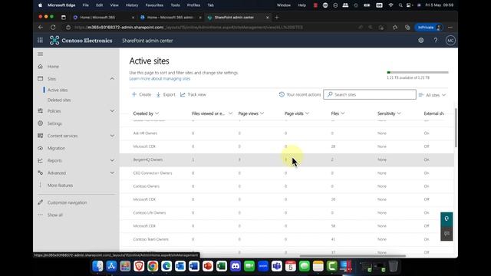Reload the page with refresh icon
Image resolution: width=491 pixels, height=276 pixels.
click(53, 28)
